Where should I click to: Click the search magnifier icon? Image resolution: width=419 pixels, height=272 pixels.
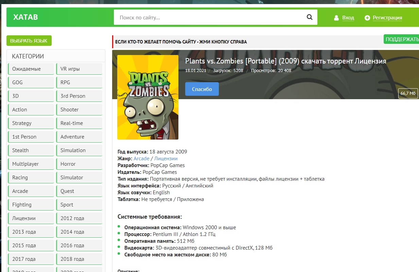tap(309, 17)
